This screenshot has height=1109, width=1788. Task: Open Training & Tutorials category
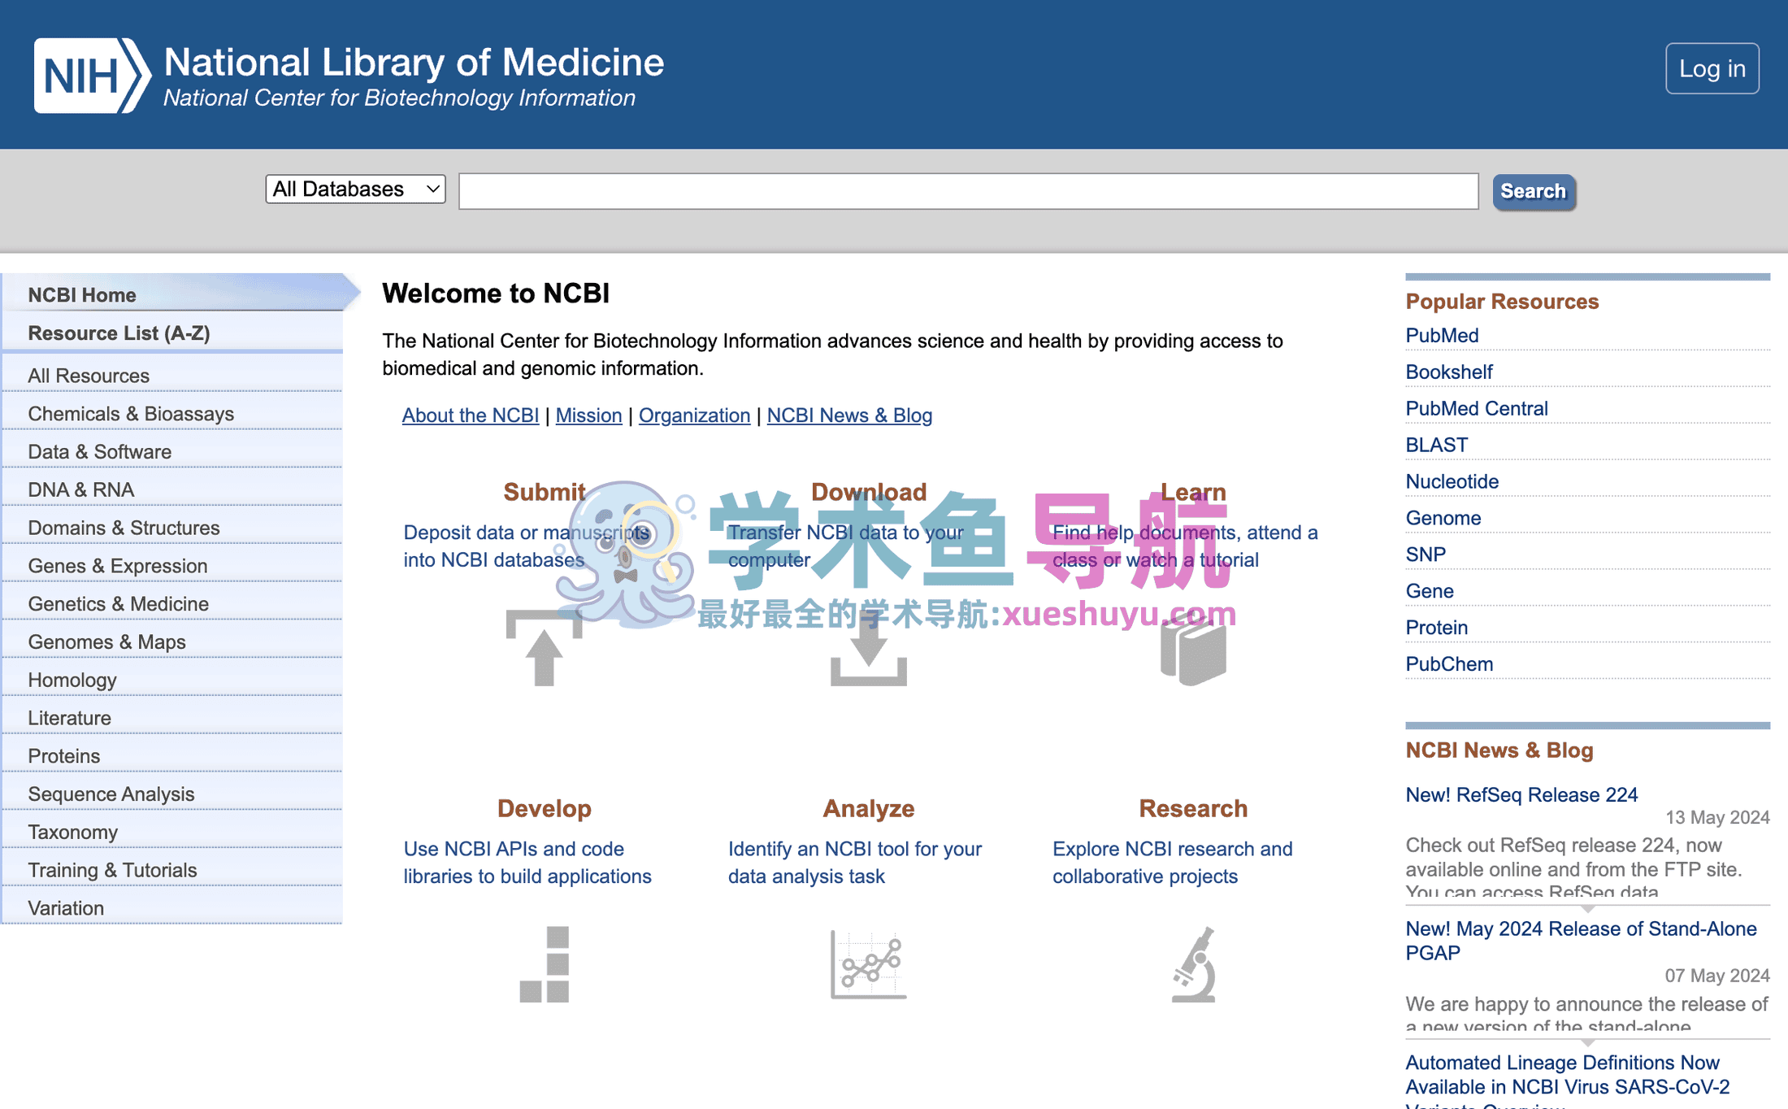pyautogui.click(x=172, y=870)
